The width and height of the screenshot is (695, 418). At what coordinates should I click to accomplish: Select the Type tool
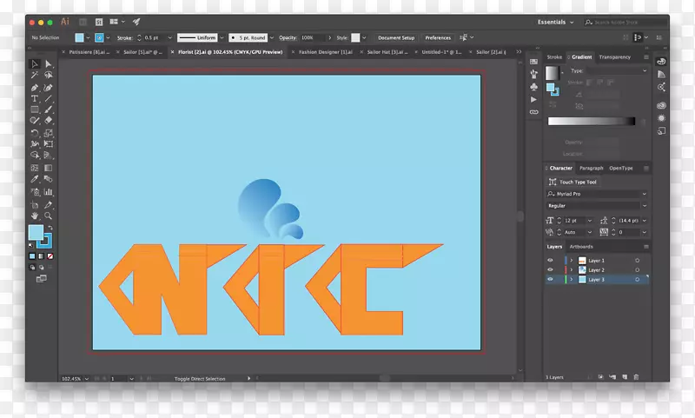[x=35, y=99]
